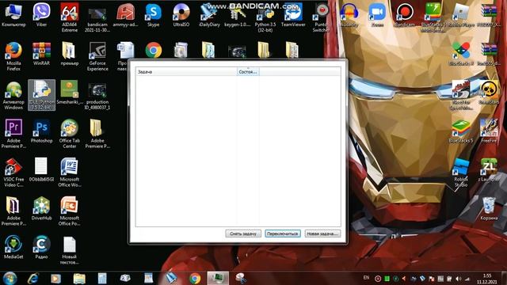Open iDailyDiary desktop shortcut
The width and height of the screenshot is (507, 285).
pos(209,15)
